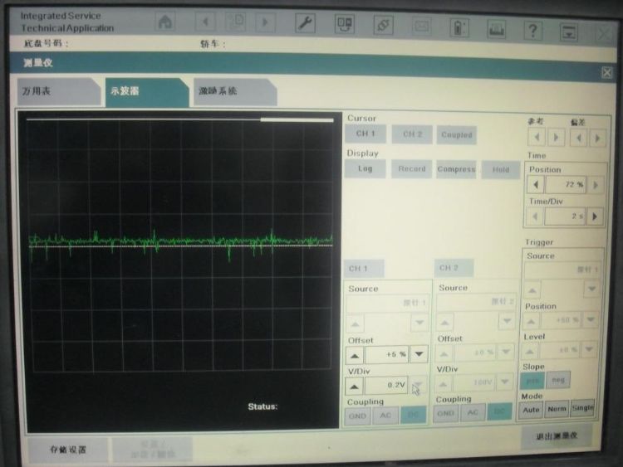Decrease Time Position with left arrow
623x467 pixels.
[536, 184]
